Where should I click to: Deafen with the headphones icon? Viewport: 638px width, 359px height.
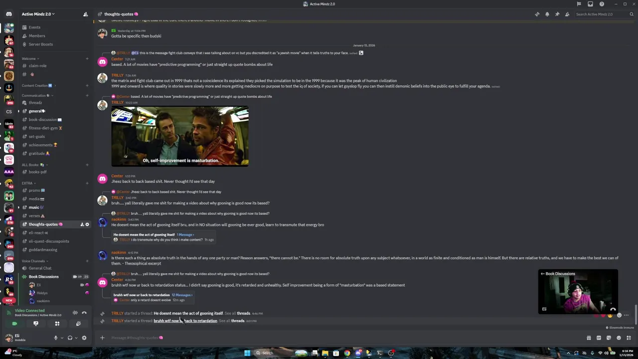coord(70,338)
